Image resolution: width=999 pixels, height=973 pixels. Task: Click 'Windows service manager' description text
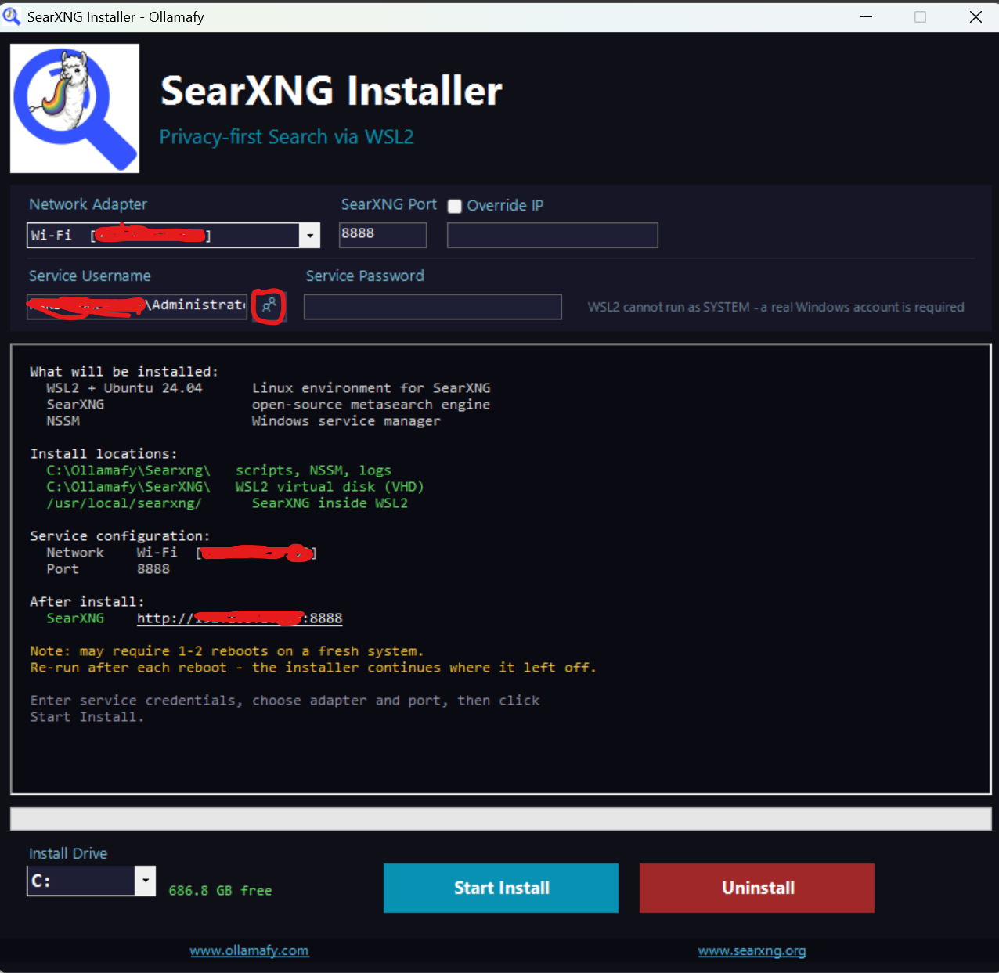tap(346, 421)
